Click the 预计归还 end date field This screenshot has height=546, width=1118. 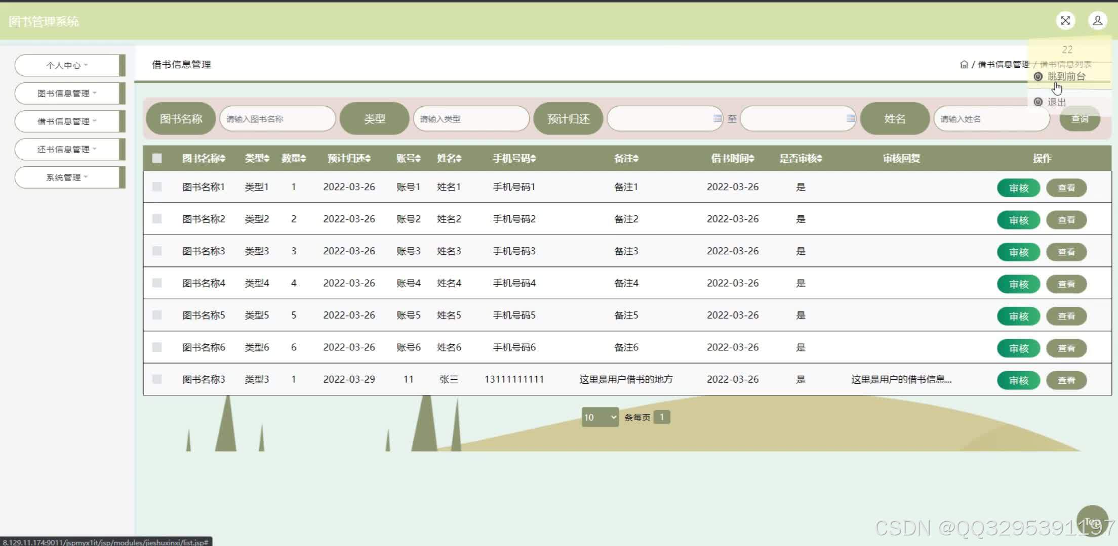pos(798,119)
